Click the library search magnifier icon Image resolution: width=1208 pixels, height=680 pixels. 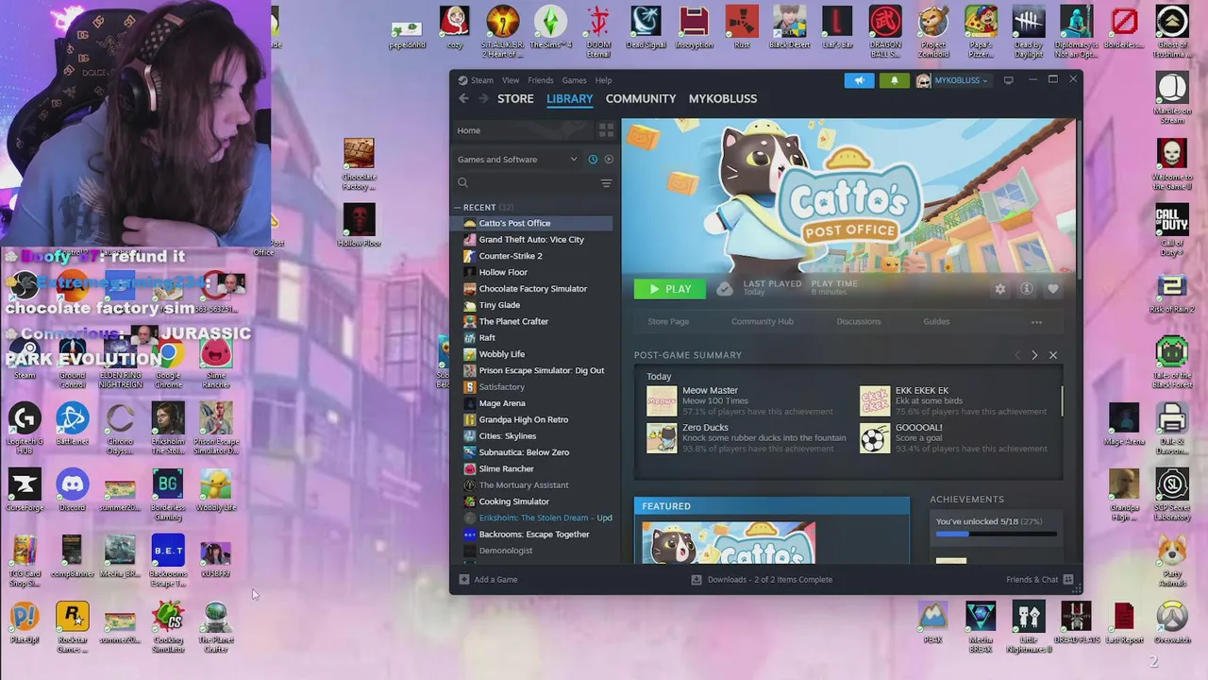(462, 183)
